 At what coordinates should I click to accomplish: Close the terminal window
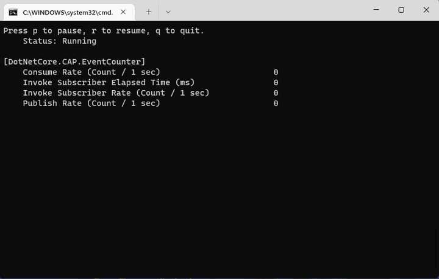[x=426, y=10]
